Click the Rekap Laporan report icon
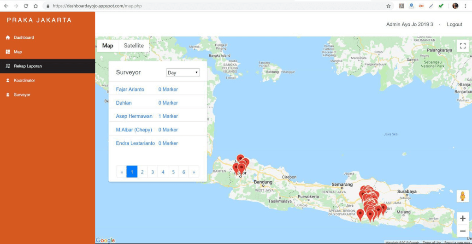 (8, 66)
